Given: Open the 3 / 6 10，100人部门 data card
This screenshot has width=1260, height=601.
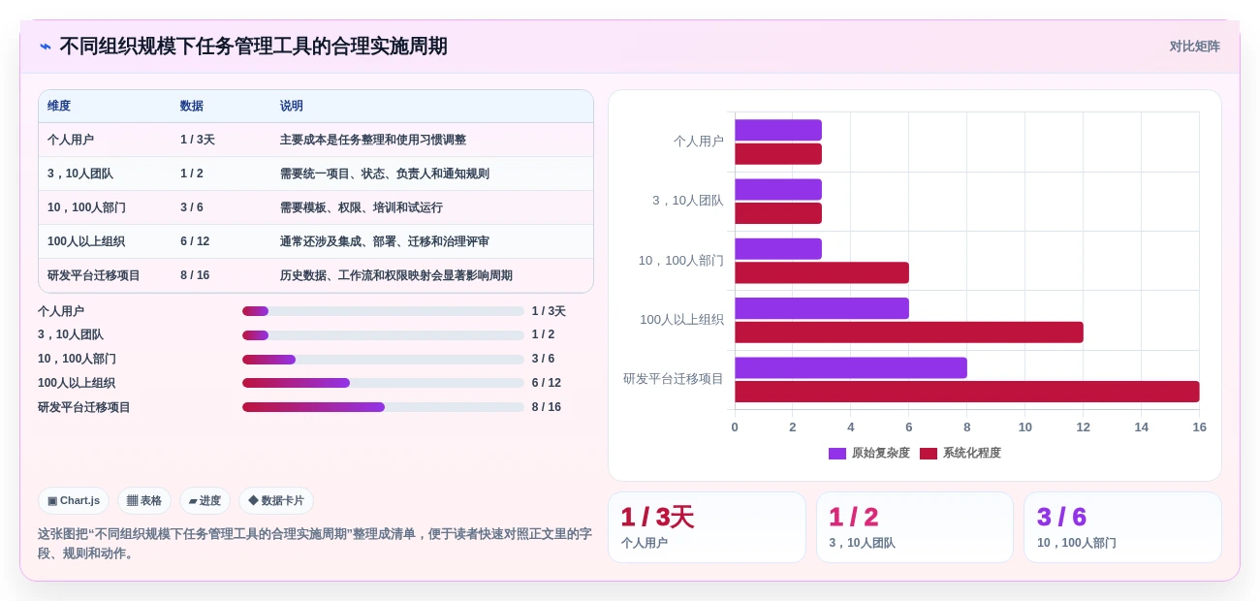Looking at the screenshot, I should tap(1122, 527).
